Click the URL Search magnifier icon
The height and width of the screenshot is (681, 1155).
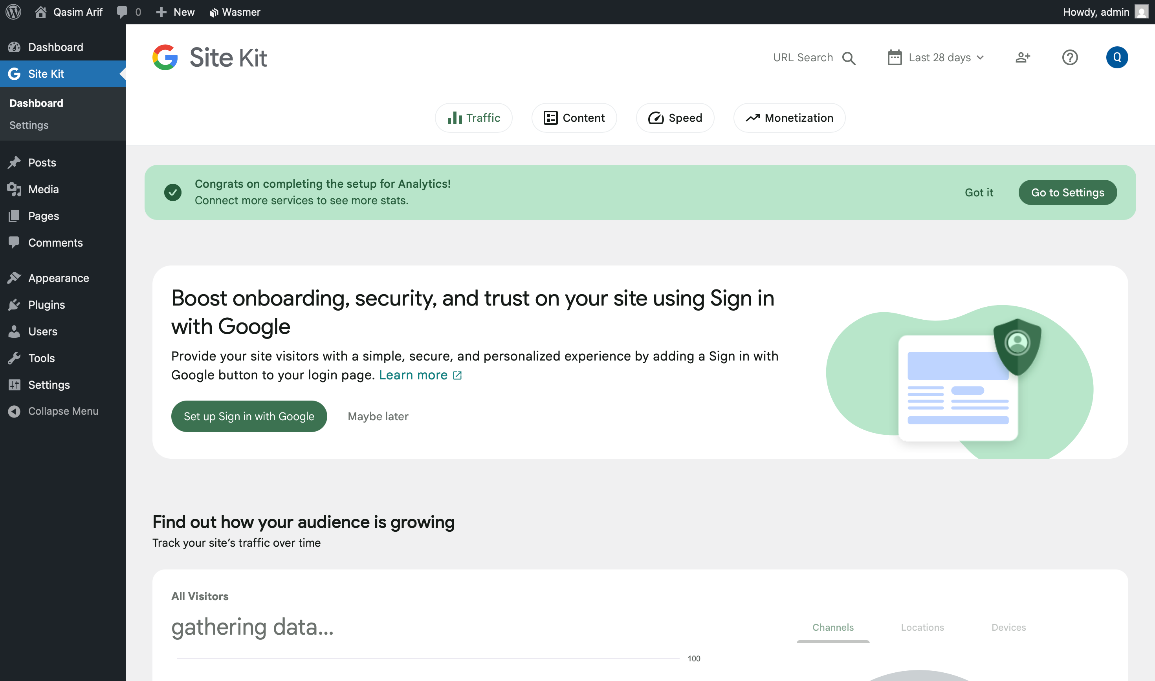pyautogui.click(x=849, y=58)
